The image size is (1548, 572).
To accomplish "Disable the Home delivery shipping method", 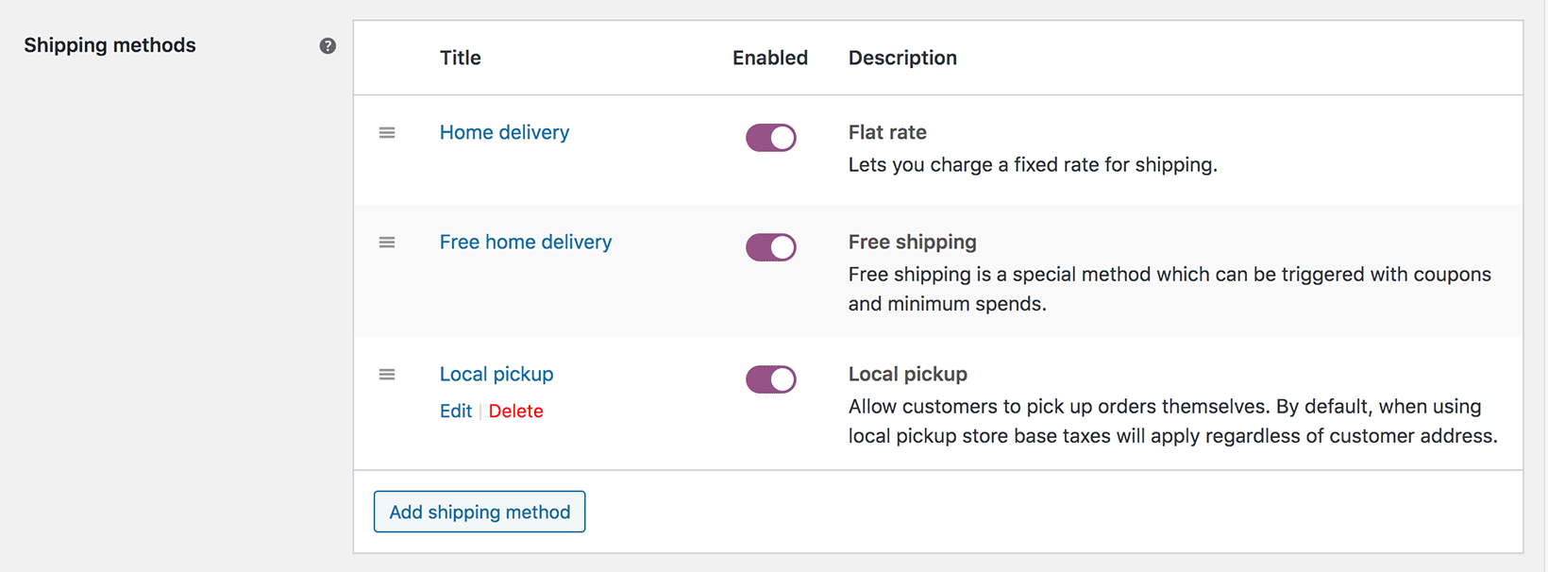I will point(770,137).
